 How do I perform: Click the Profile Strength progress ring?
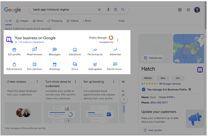pyautogui.click(x=111, y=38)
